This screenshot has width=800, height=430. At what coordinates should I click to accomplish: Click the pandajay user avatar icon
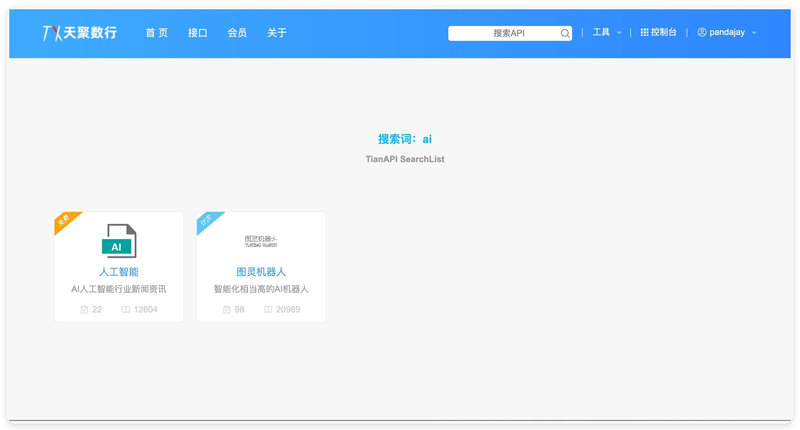pos(702,32)
